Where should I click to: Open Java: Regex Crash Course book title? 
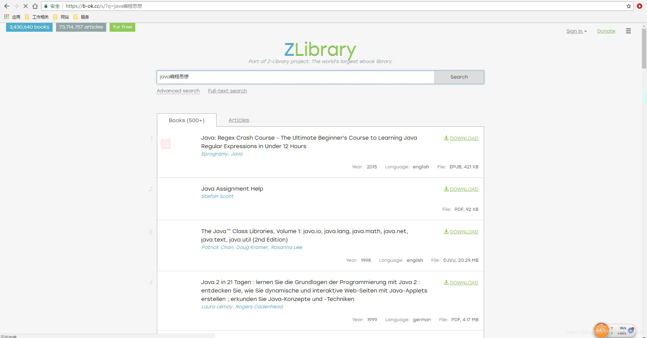309,142
